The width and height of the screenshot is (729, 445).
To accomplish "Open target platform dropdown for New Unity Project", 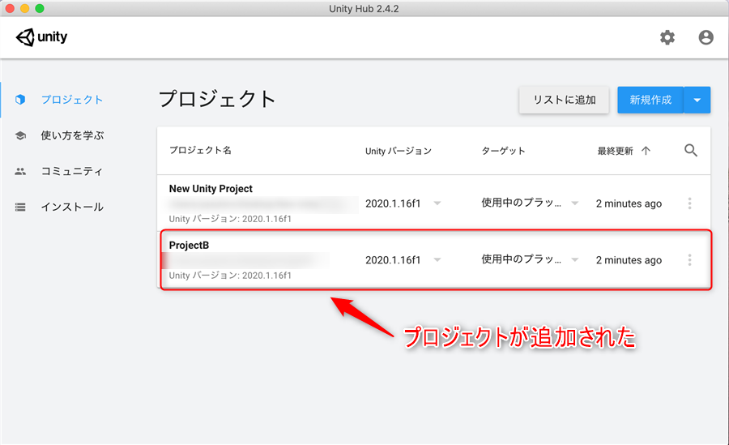I will tap(574, 203).
